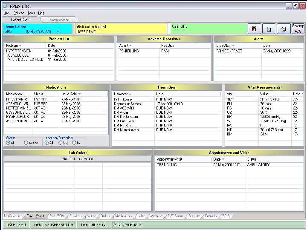Image resolution: width=307 pixels, height=230 pixels.
Task: Select the O2 vital measurement row
Action: (264, 112)
